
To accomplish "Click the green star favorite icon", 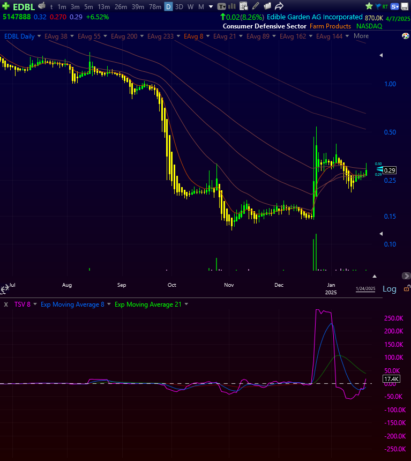I will [369, 6].
